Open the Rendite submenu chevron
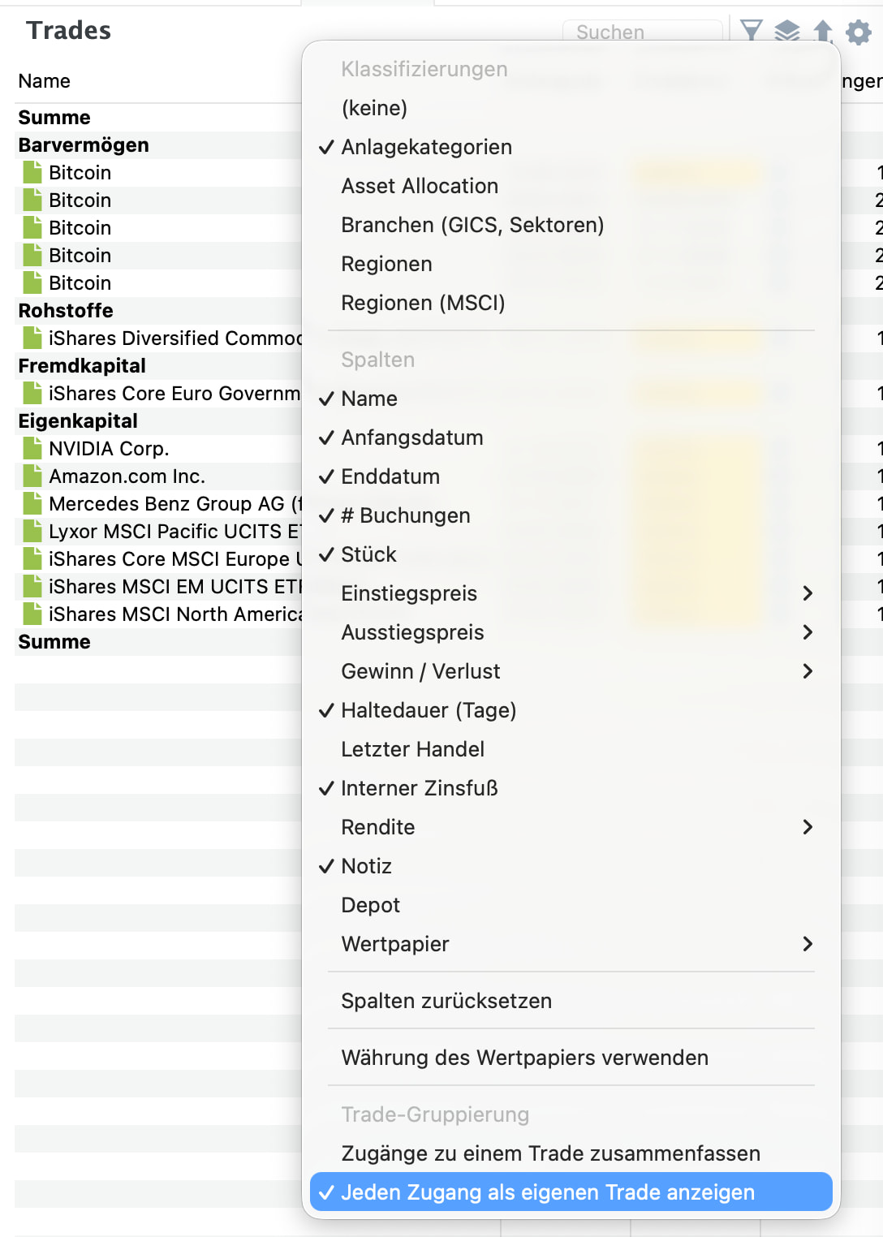The width and height of the screenshot is (883, 1237). [x=807, y=827]
